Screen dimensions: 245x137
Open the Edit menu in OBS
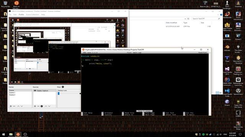[x=15, y=14]
